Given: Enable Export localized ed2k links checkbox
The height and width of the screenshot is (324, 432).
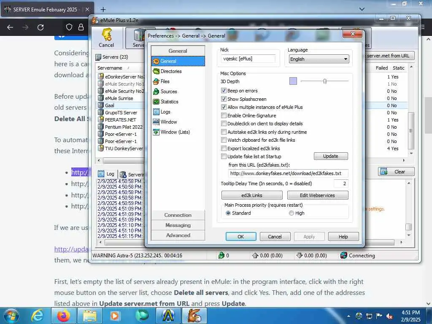Looking at the screenshot, I should tap(224, 148).
